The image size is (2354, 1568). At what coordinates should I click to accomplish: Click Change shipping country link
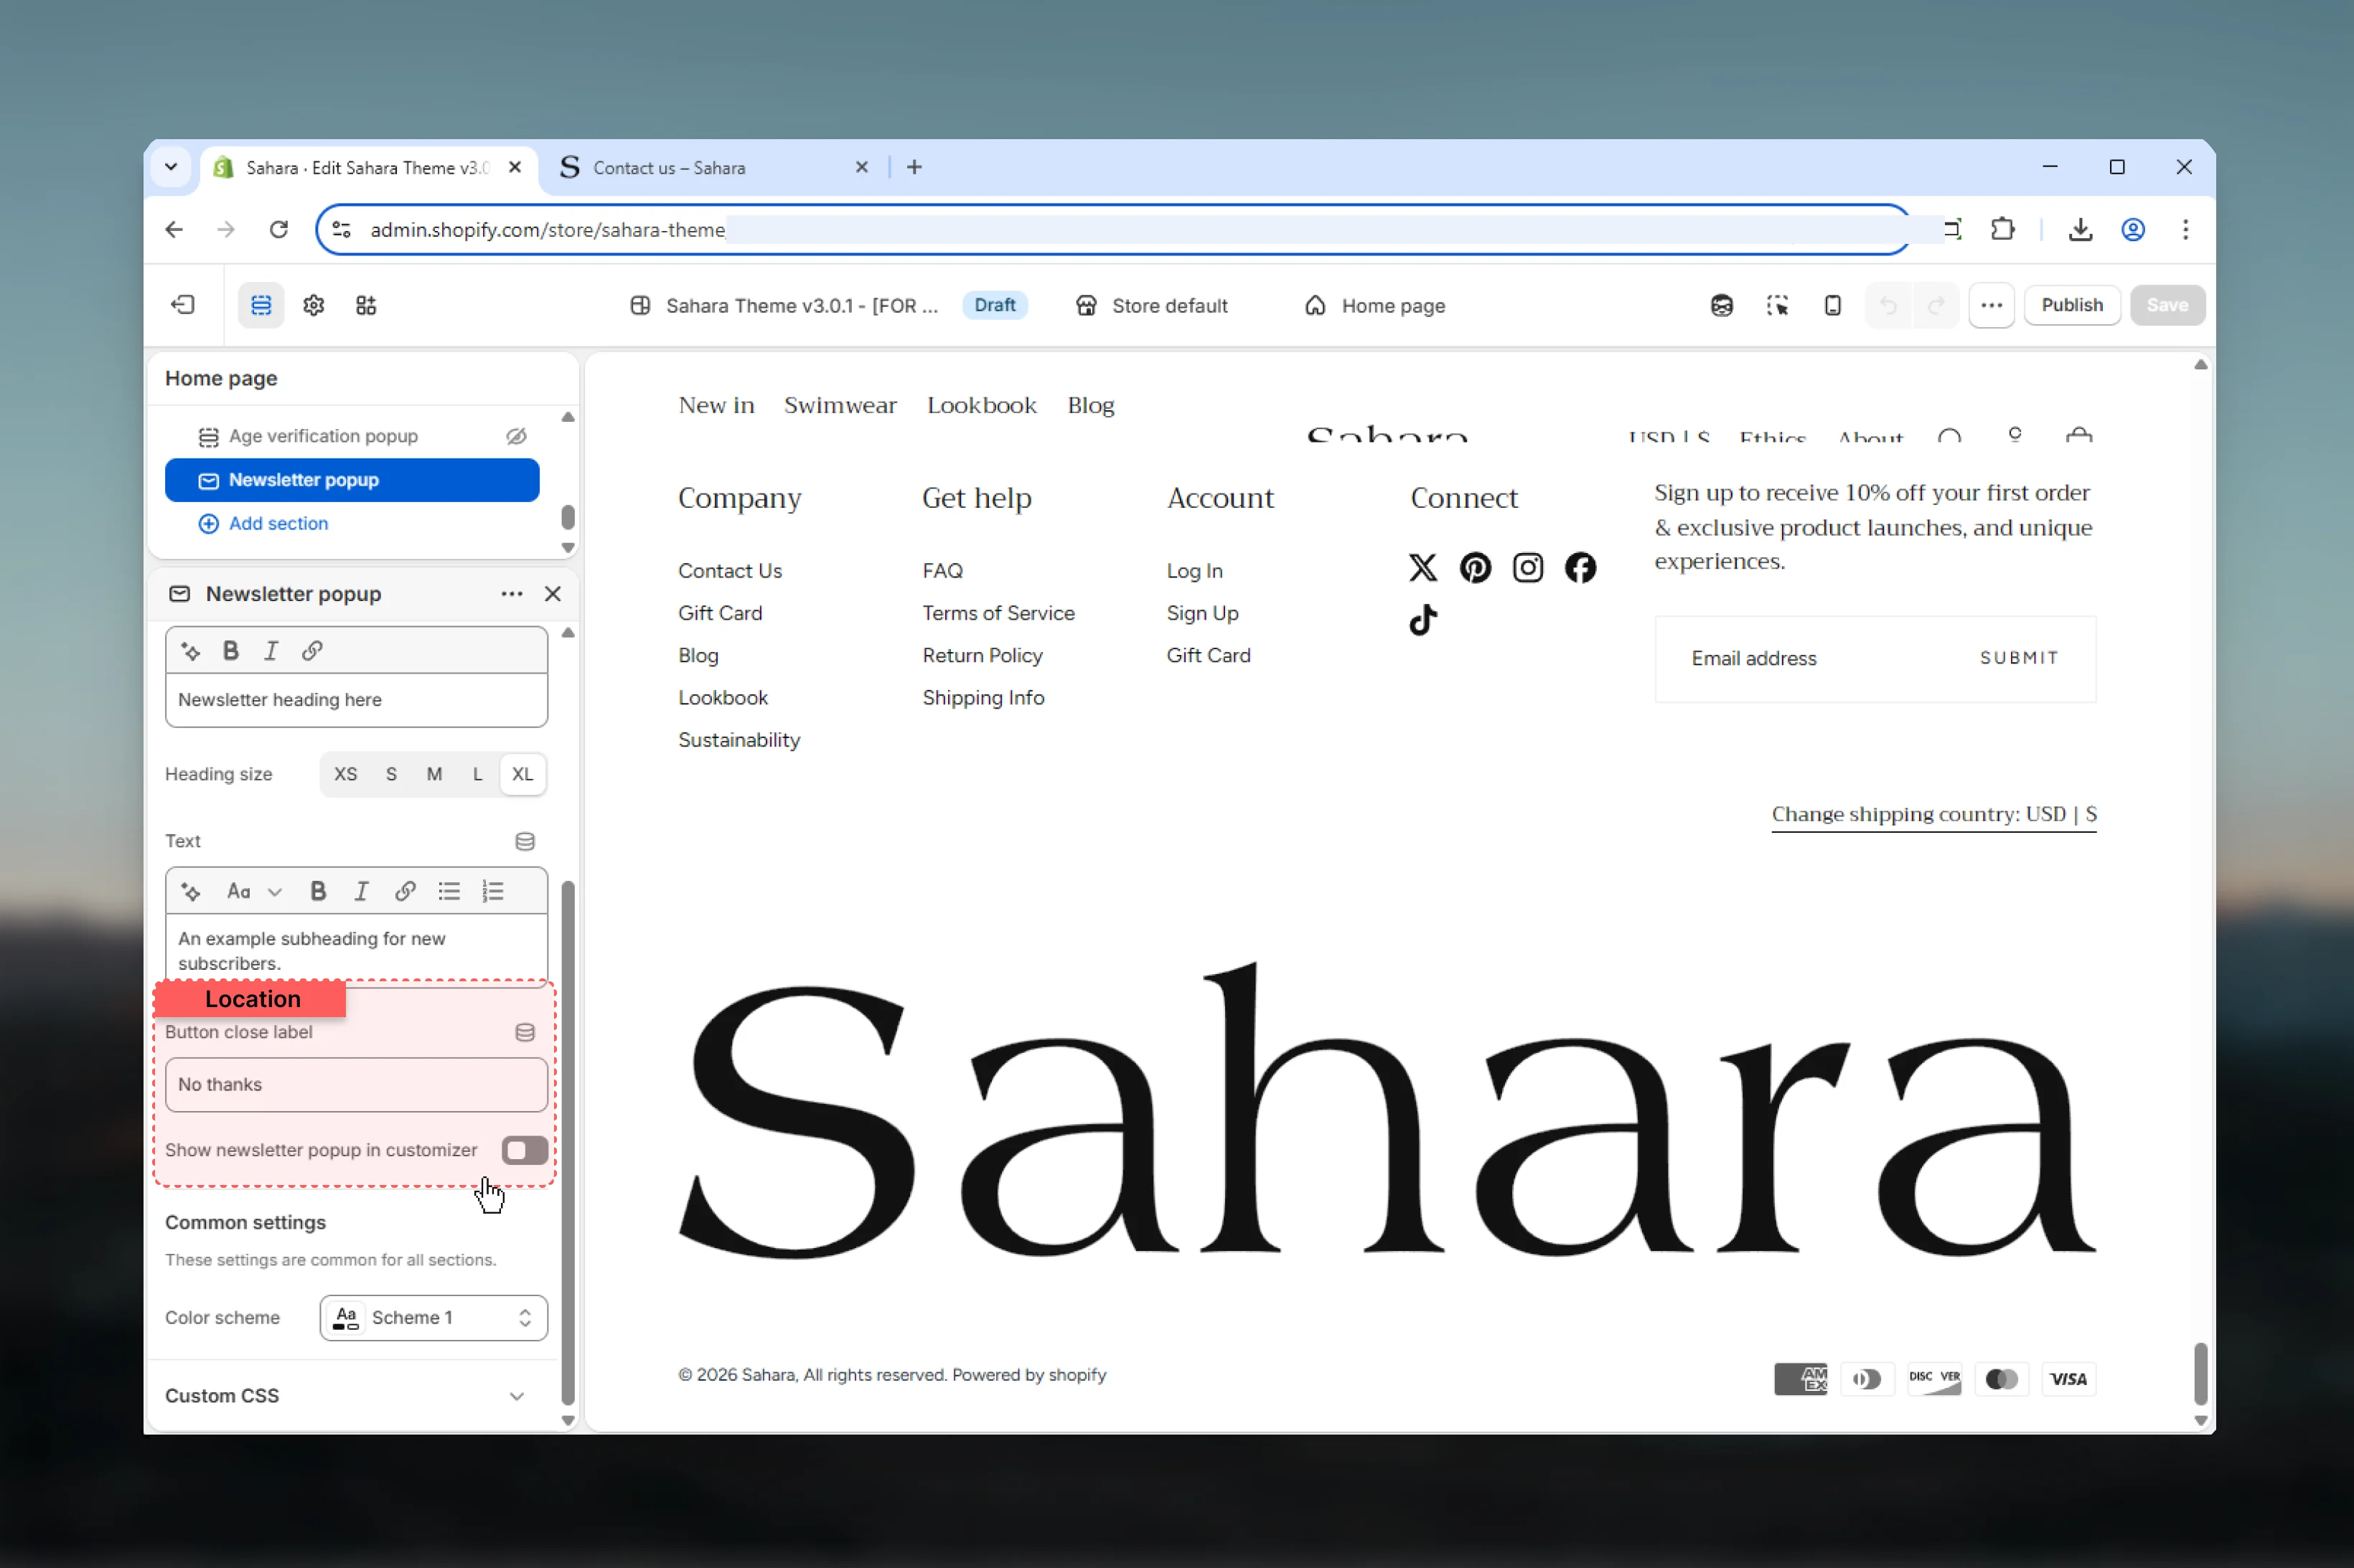point(1934,814)
